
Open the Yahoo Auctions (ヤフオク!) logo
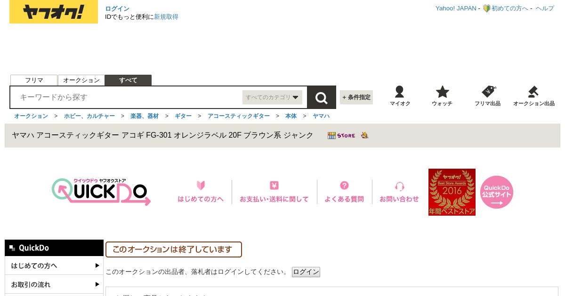point(54,12)
